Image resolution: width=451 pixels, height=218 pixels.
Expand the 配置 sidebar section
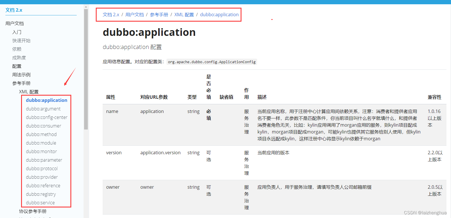17,66
